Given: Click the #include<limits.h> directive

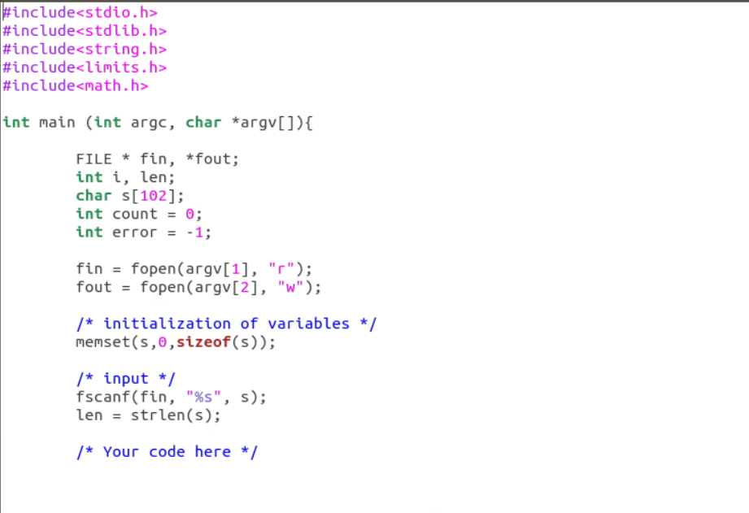Looking at the screenshot, I should point(81,67).
